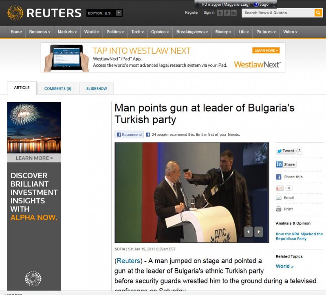Open the LinkedIn icon in the header

pos(233,13)
